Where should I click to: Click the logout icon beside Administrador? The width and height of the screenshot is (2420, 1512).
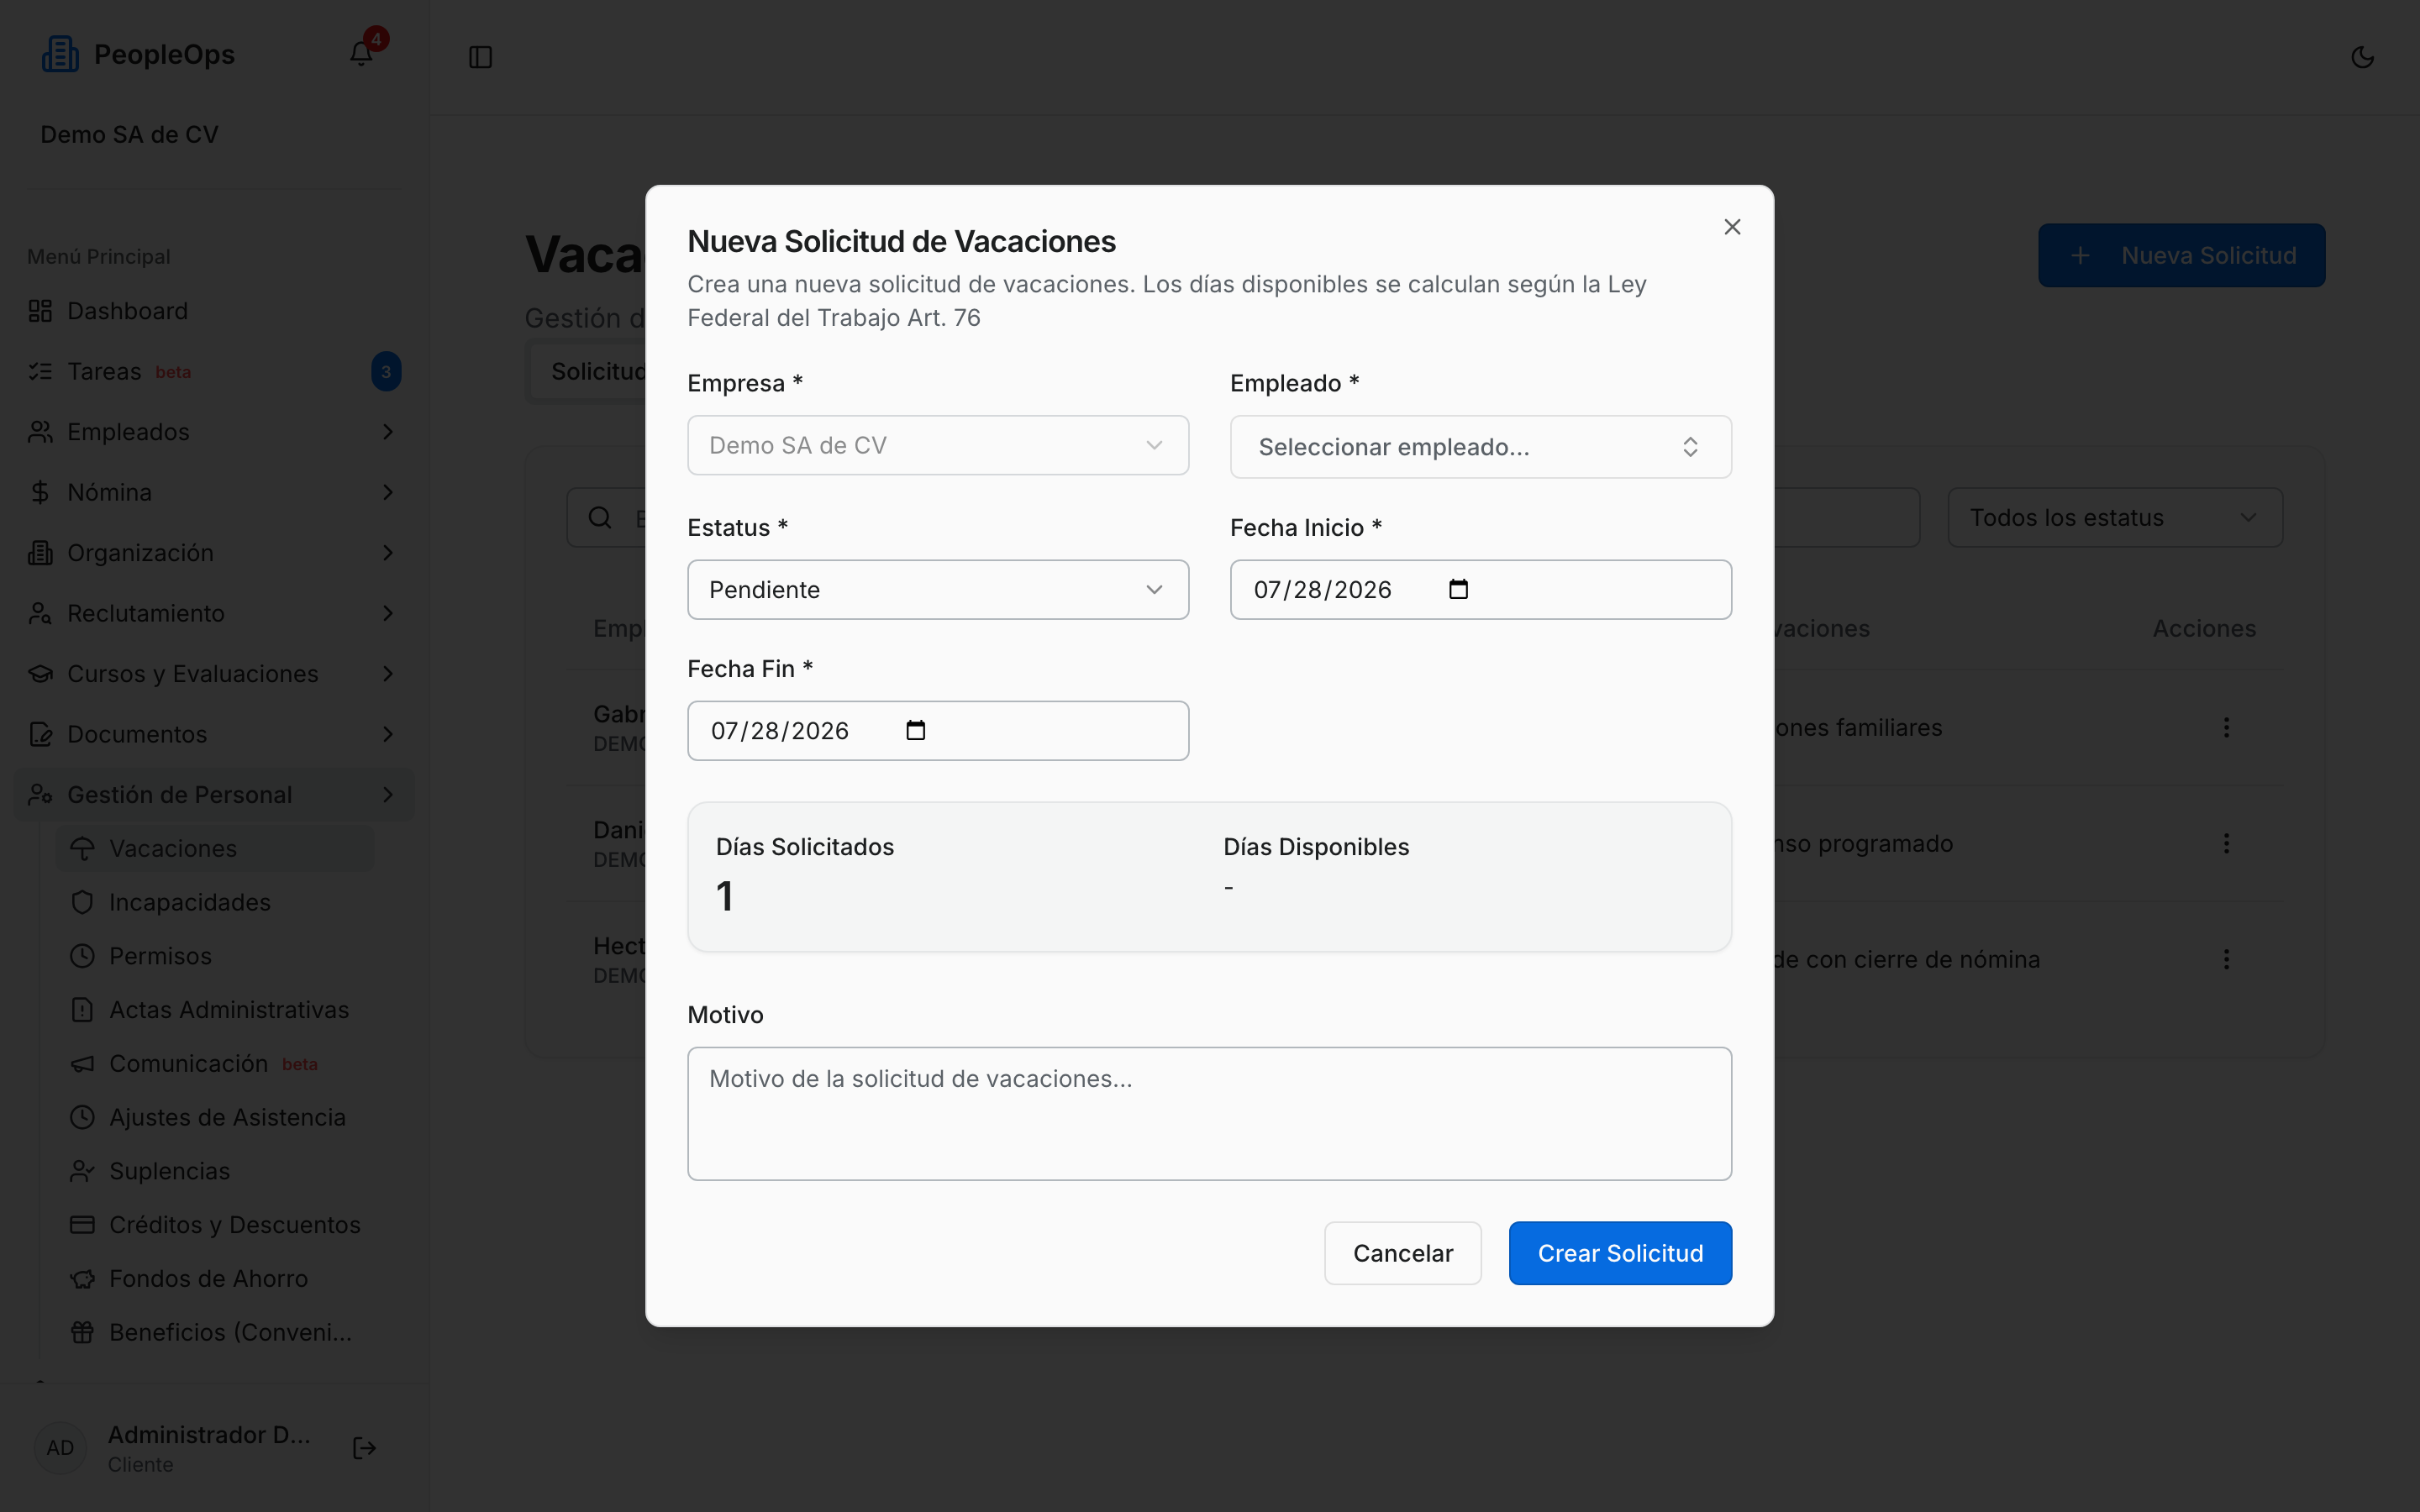tap(364, 1448)
